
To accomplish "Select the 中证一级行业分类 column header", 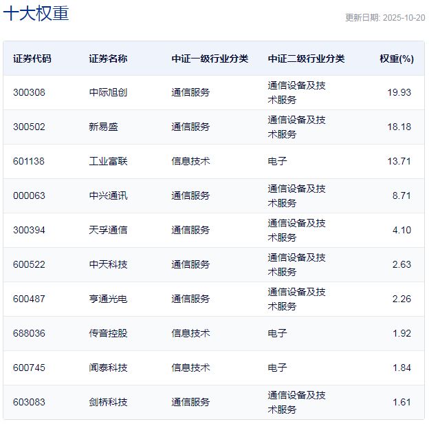I will (x=210, y=59).
